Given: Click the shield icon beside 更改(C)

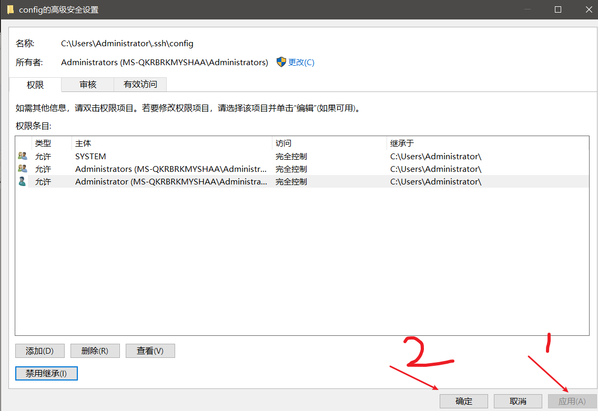Looking at the screenshot, I should [282, 62].
